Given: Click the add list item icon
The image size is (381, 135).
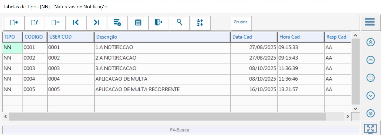Looking at the screenshot, I should coord(117,23).
